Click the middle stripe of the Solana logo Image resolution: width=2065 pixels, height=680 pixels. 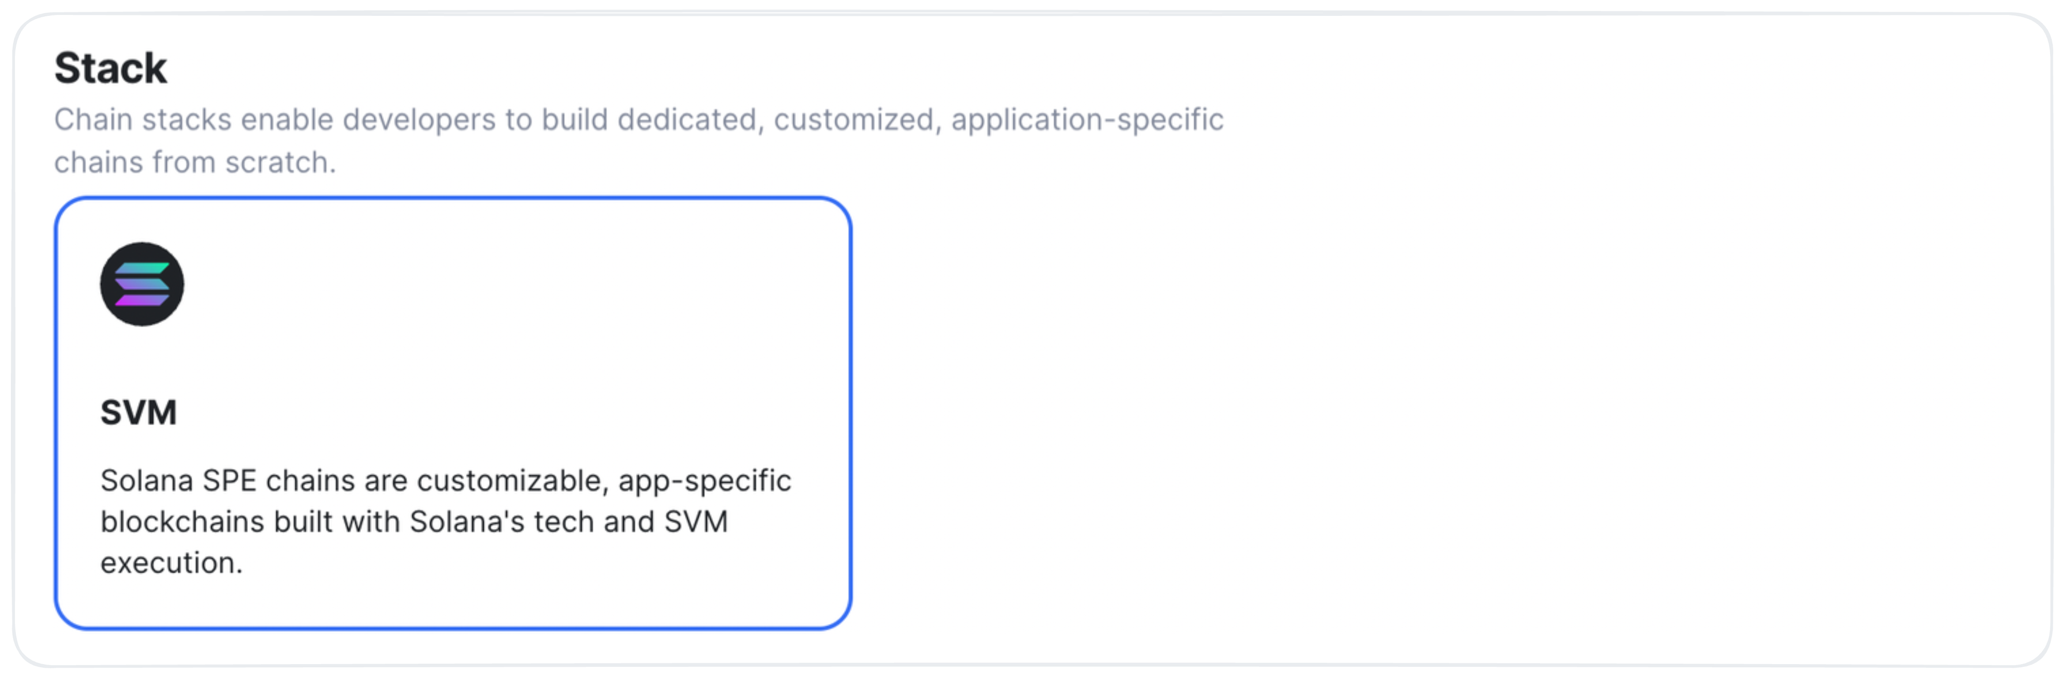point(142,284)
